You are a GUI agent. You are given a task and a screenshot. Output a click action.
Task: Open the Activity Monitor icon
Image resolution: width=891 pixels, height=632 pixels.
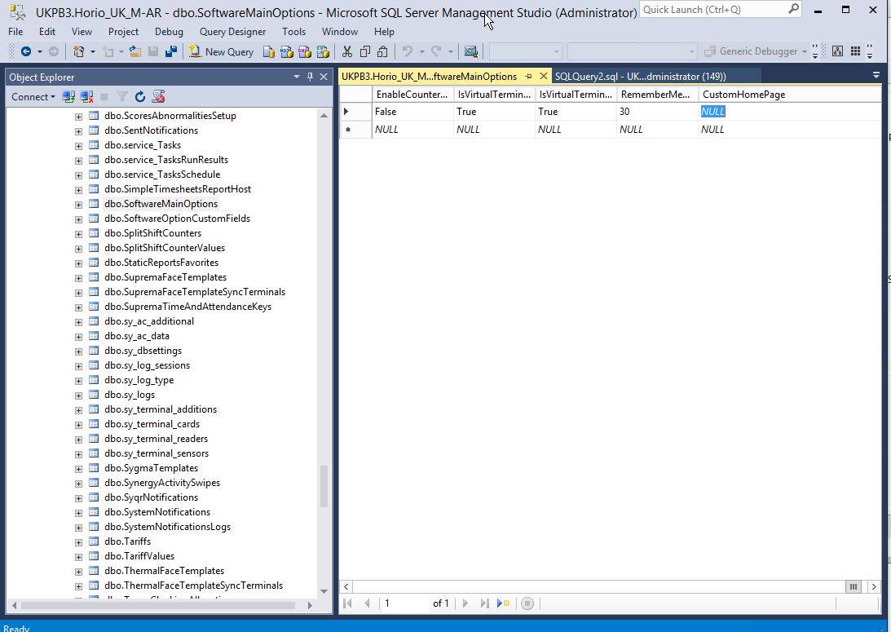tap(470, 51)
